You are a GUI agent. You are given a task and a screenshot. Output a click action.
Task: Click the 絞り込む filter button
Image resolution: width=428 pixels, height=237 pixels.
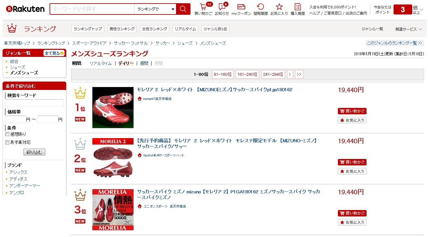tap(34, 152)
